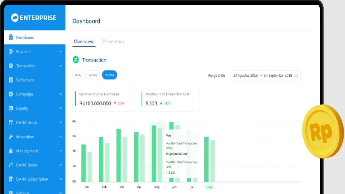Viewport: 345px width, 194px height.
Task: Click the DANA Grosir fork-knife icon
Action: click(11, 122)
